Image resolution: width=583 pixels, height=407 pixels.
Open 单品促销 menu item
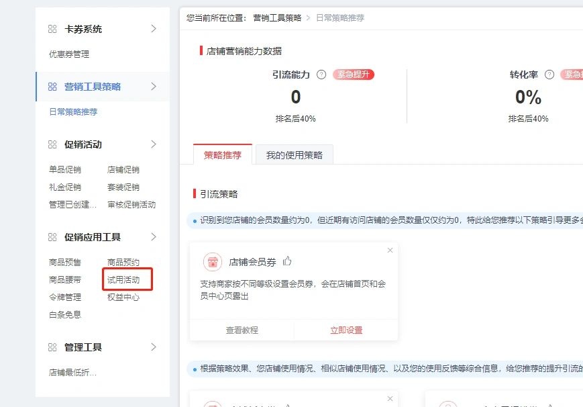[65, 170]
